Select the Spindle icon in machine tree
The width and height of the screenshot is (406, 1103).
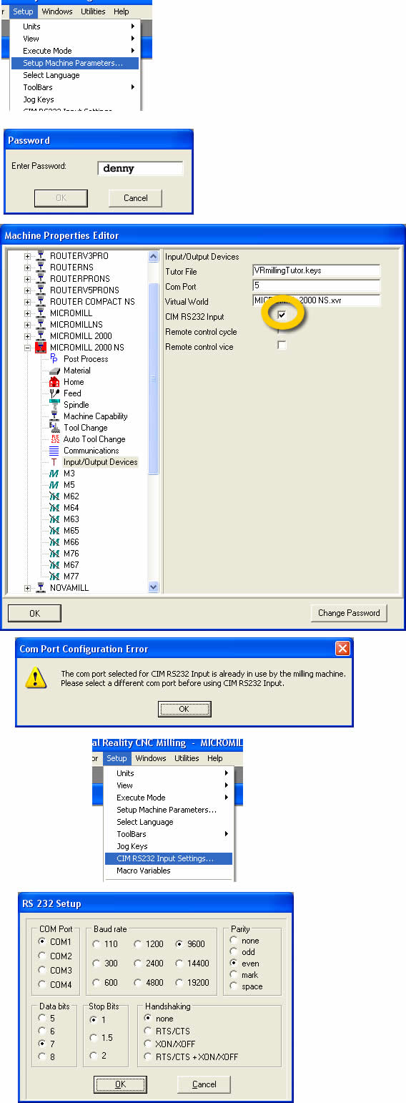click(54, 405)
